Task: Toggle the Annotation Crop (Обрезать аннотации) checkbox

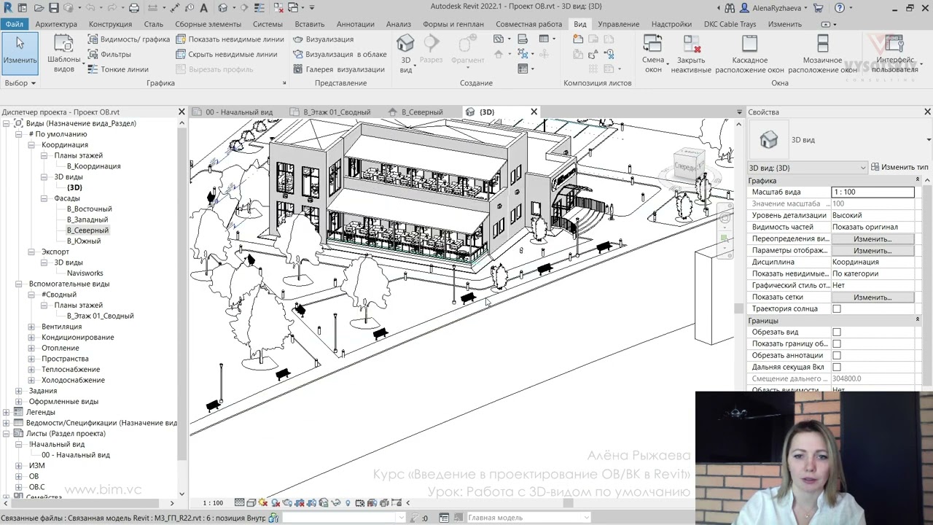Action: click(x=837, y=356)
